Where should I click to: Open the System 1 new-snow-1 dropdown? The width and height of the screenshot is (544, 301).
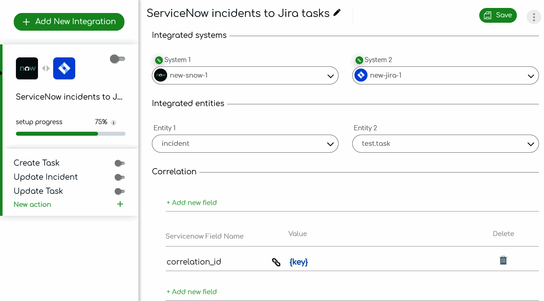pyautogui.click(x=245, y=75)
